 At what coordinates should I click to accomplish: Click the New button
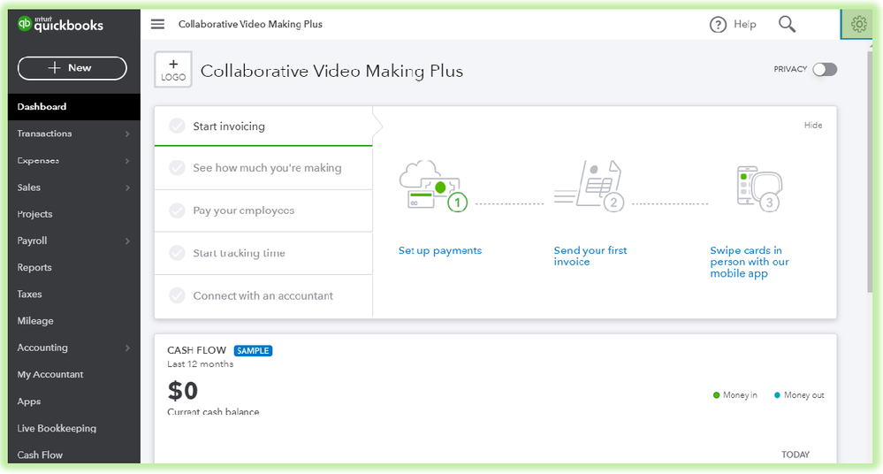72,67
